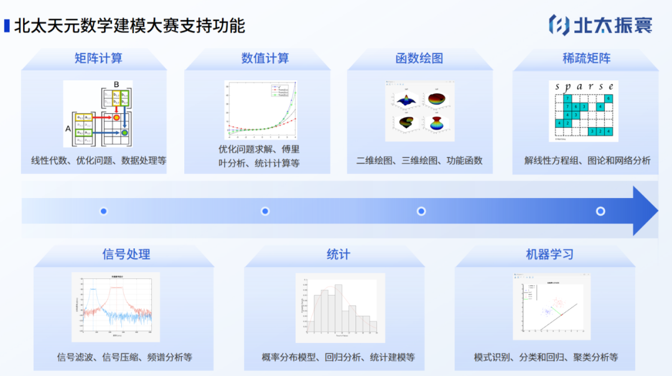Select the 矩阵计算 header tab
This screenshot has width=672, height=376.
click(x=98, y=59)
